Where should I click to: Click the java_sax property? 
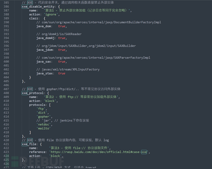pyautogui.click(x=44, y=62)
